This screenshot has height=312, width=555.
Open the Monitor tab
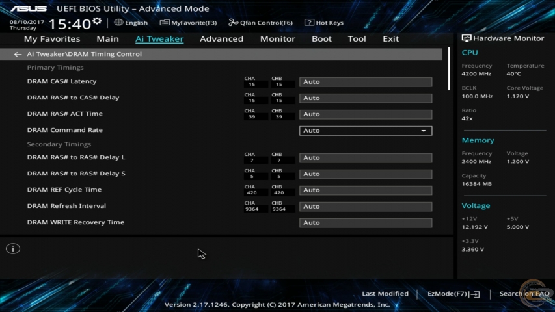coord(277,39)
